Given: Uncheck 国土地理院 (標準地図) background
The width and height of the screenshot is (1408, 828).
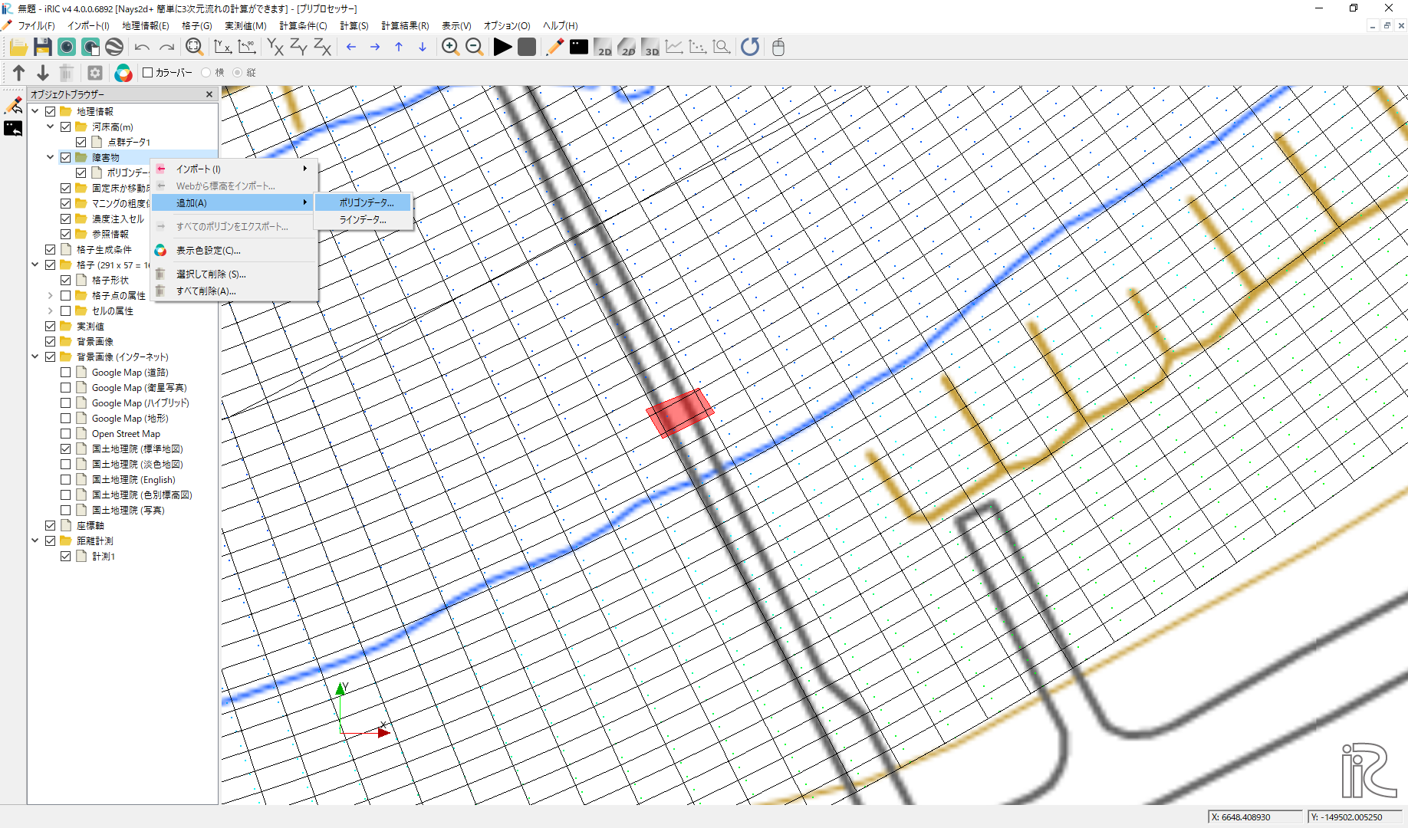Looking at the screenshot, I should (x=65, y=449).
